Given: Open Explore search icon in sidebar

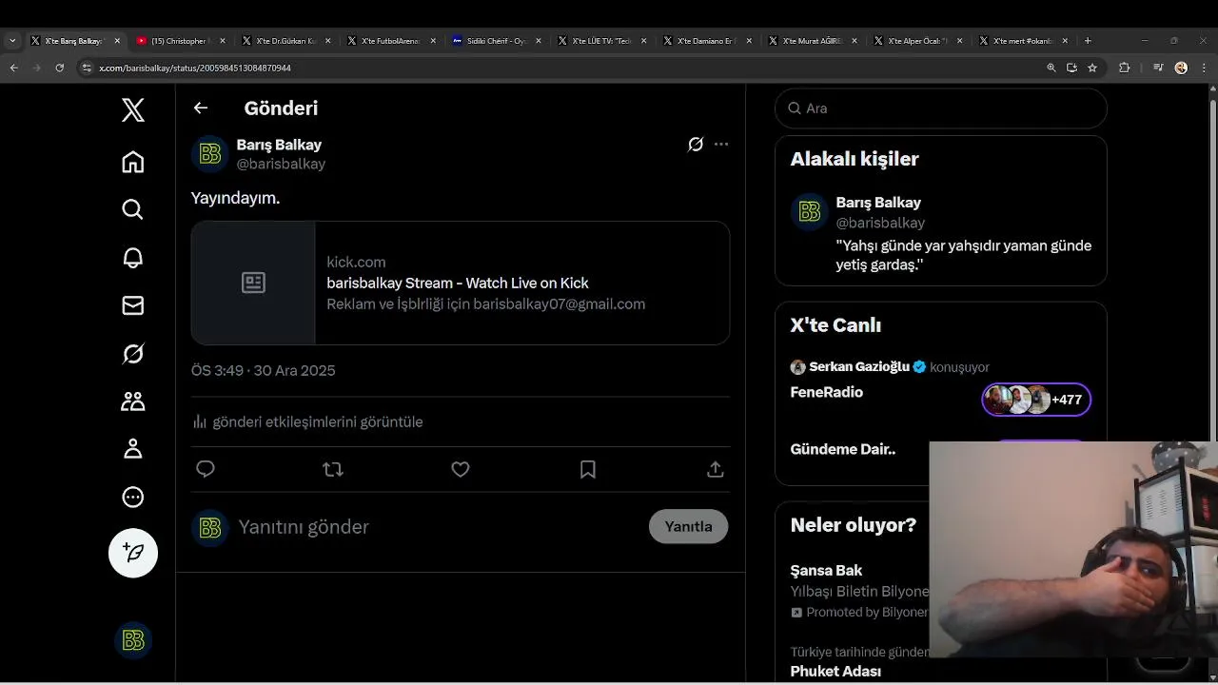Looking at the screenshot, I should tap(133, 209).
